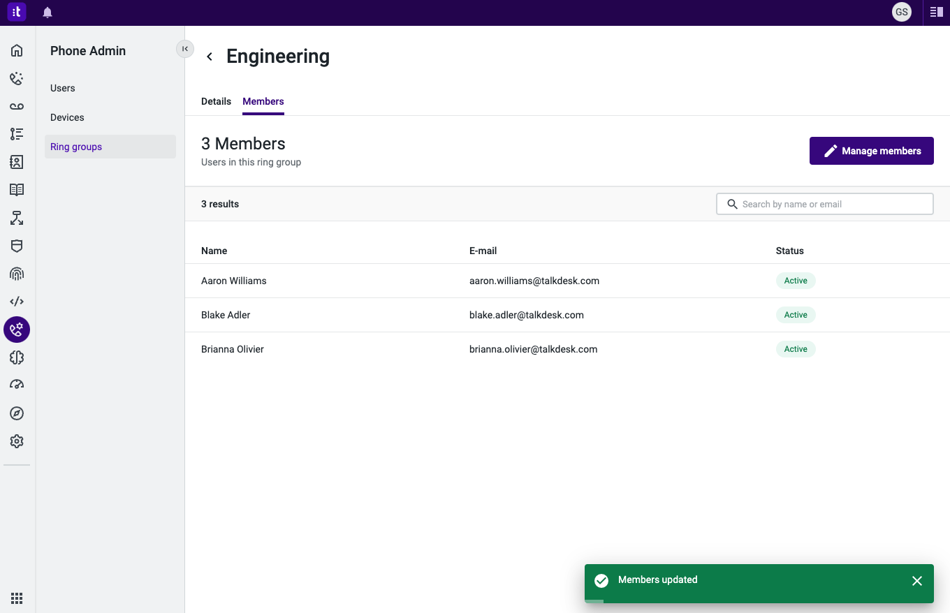
Task: Click the 3 Members heading
Action: (243, 144)
